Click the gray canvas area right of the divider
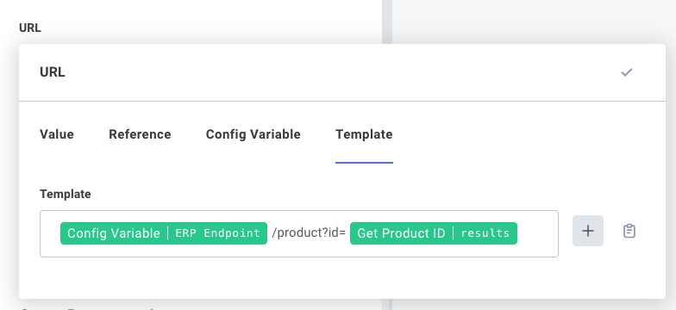Screen dimensions: 676x310 coord(534,22)
